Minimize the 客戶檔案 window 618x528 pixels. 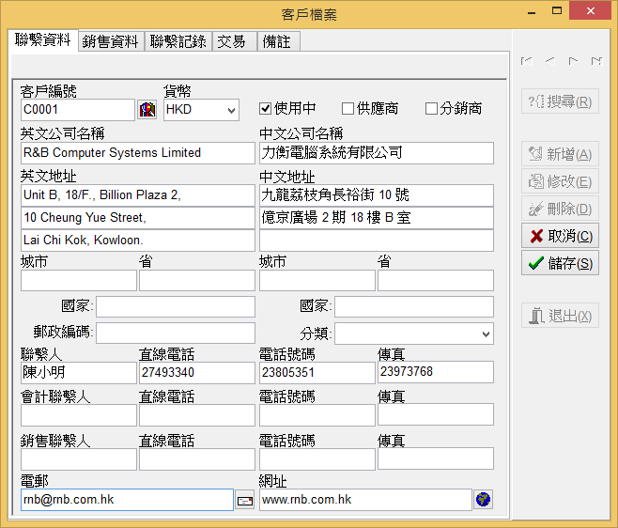tap(532, 11)
